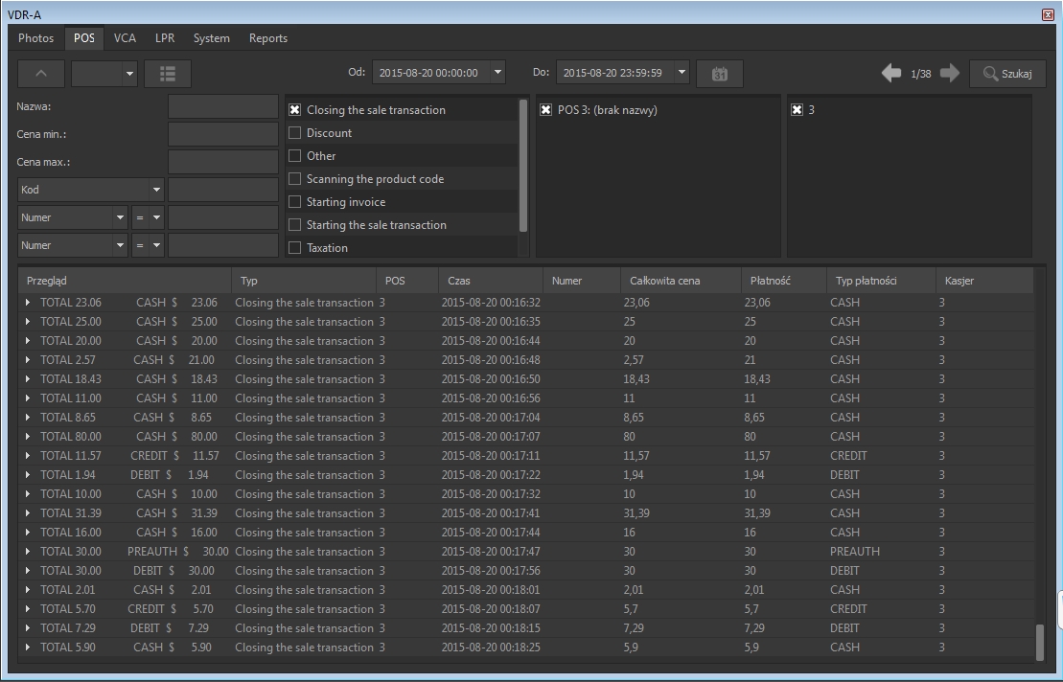Viewport: 1063px width, 682px height.
Task: Expand the TOTAL 23.06 row
Action: pyautogui.click(x=28, y=303)
